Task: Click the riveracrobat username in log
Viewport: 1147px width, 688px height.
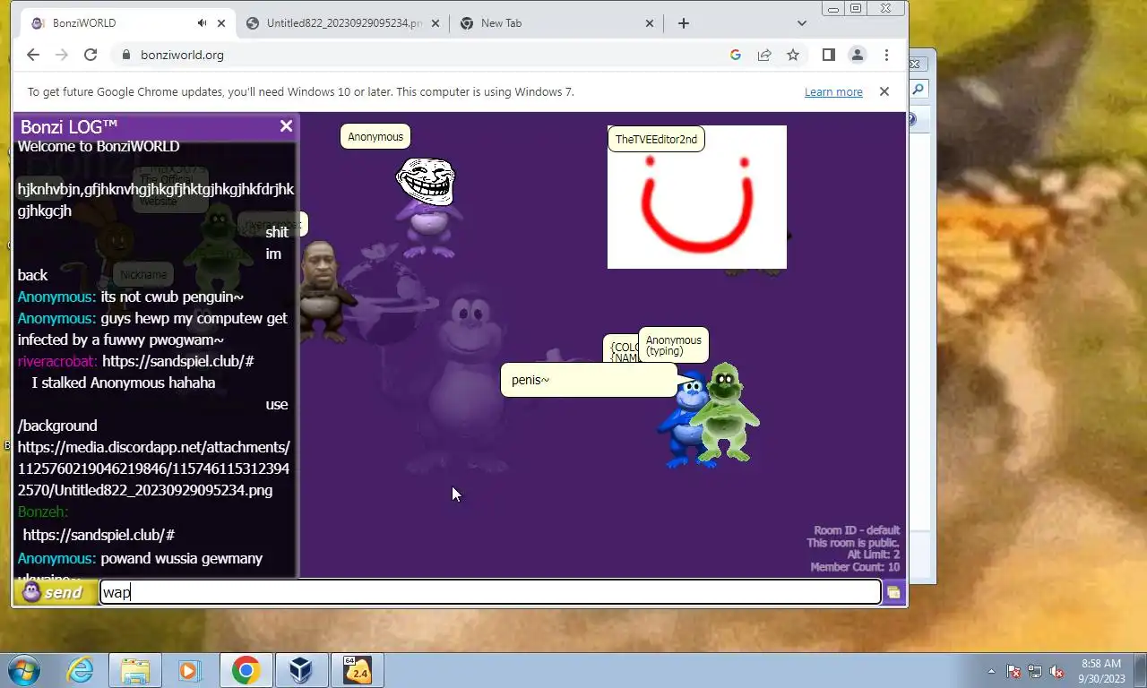Action: click(57, 361)
